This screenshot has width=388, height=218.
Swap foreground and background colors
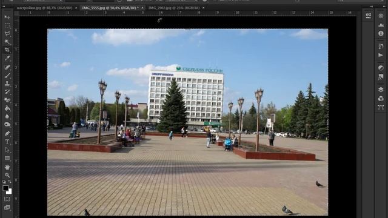[10, 182]
